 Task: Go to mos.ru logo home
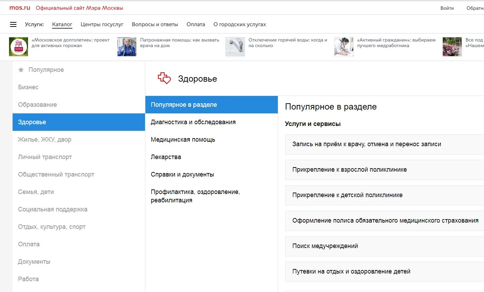20,8
